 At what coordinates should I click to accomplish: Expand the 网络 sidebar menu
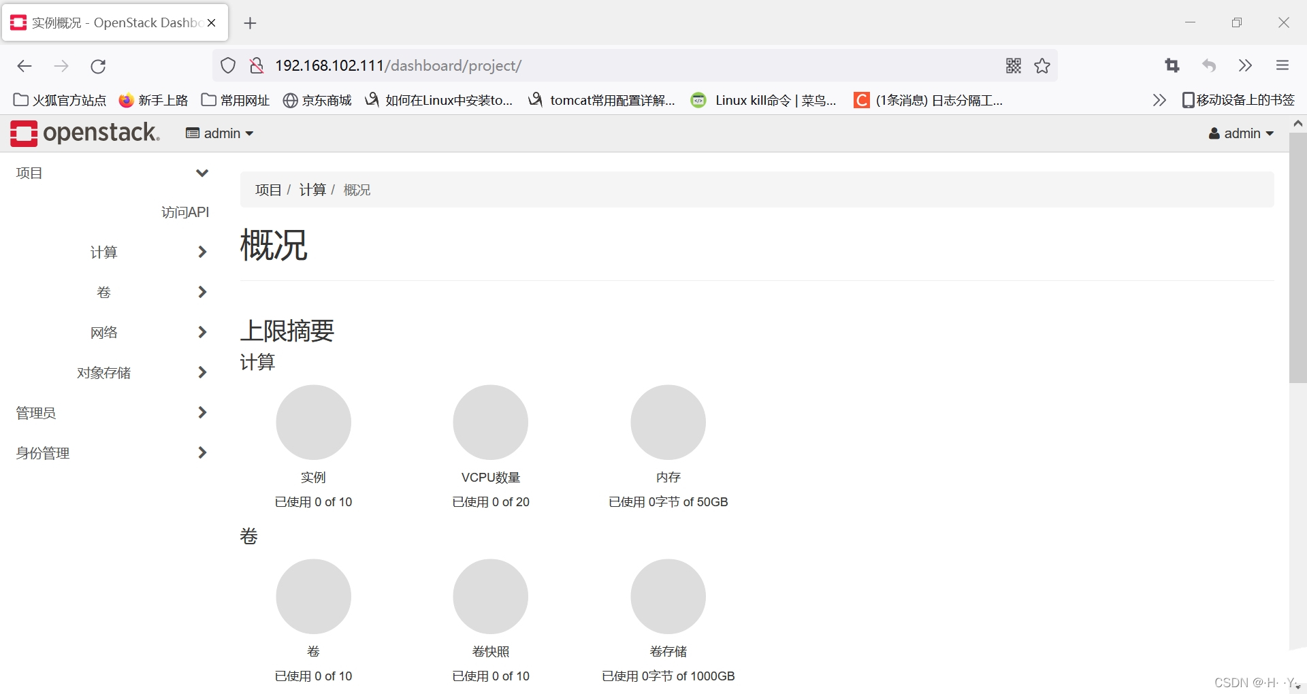click(x=148, y=332)
